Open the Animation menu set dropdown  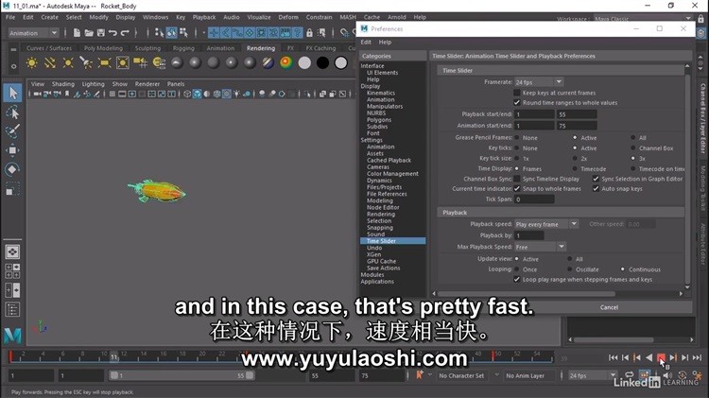(x=33, y=33)
